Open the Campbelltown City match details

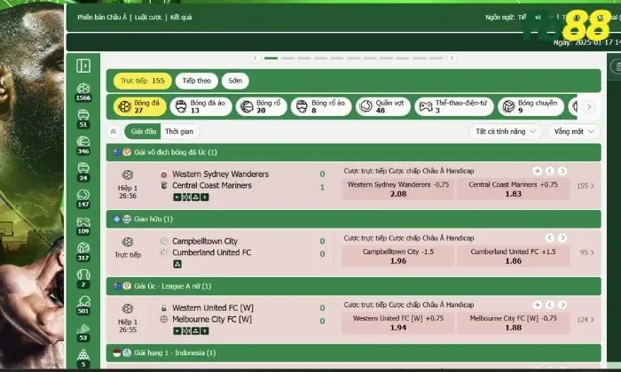(x=204, y=241)
